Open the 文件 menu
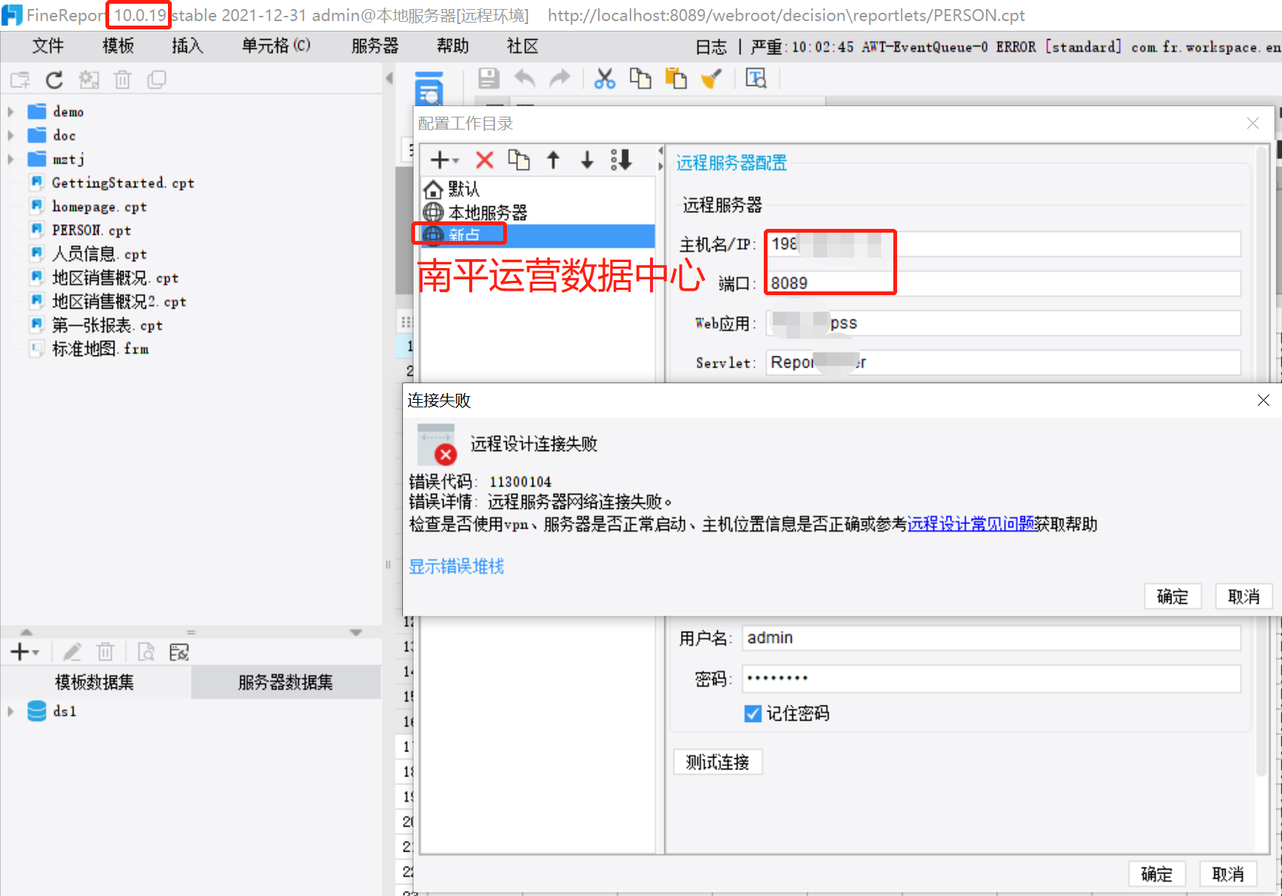1282x896 pixels. (48, 47)
